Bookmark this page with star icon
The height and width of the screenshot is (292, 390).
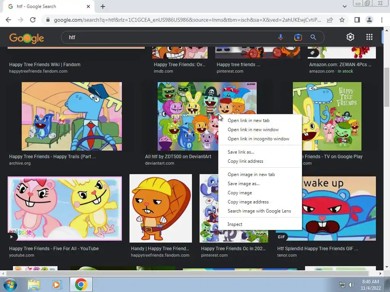[342, 20]
